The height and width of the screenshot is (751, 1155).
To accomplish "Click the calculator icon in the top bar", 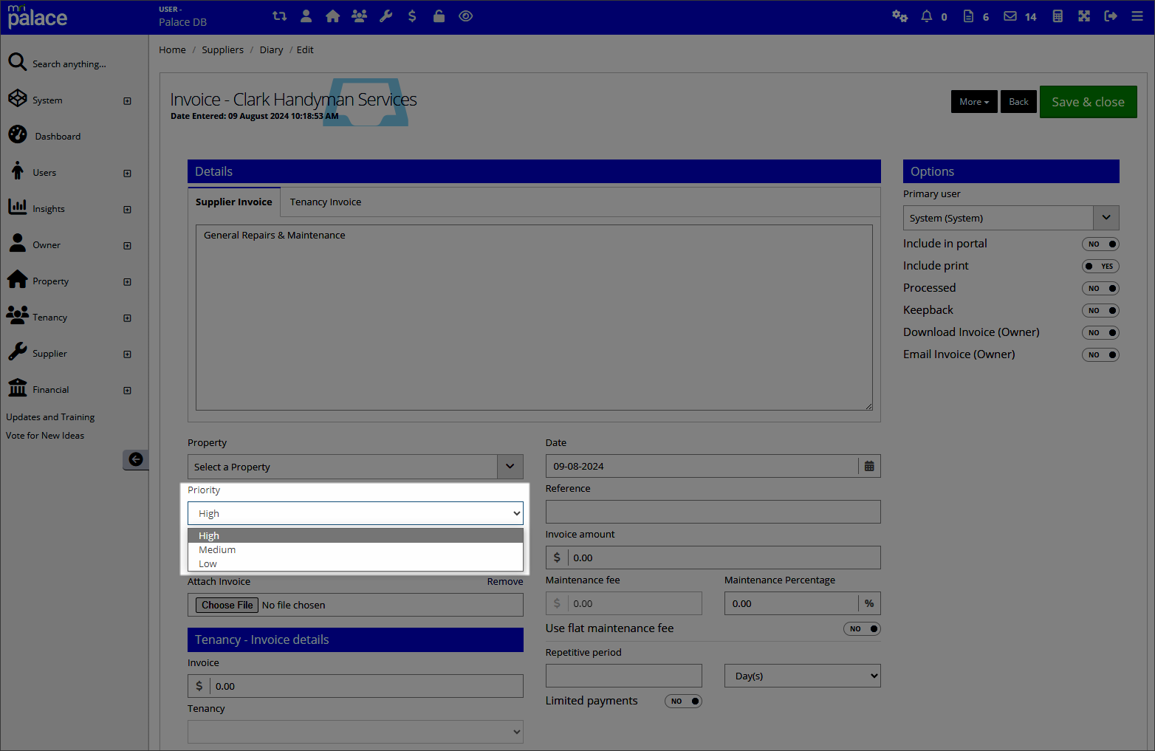I will (1057, 16).
